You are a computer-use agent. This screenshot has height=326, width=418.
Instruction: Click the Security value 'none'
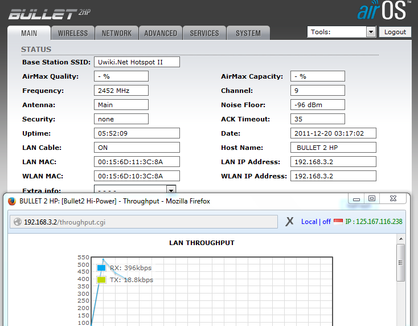tap(121, 119)
